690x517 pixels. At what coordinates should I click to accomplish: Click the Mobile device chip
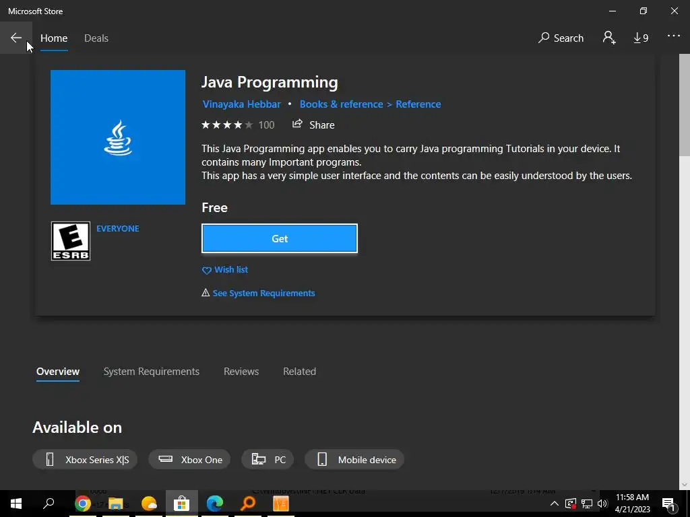tap(354, 459)
